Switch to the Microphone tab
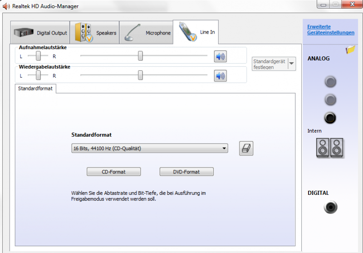The width and height of the screenshot is (363, 253). (x=146, y=32)
